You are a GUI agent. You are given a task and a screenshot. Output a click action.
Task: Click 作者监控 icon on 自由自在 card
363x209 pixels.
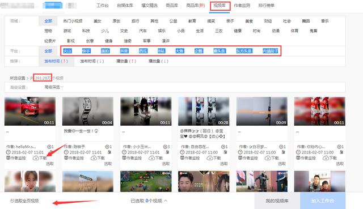click(x=182, y=158)
